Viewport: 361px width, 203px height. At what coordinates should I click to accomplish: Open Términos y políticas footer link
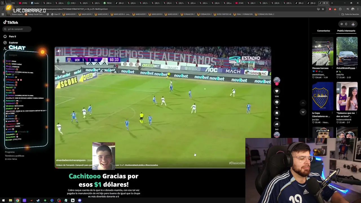(14, 156)
